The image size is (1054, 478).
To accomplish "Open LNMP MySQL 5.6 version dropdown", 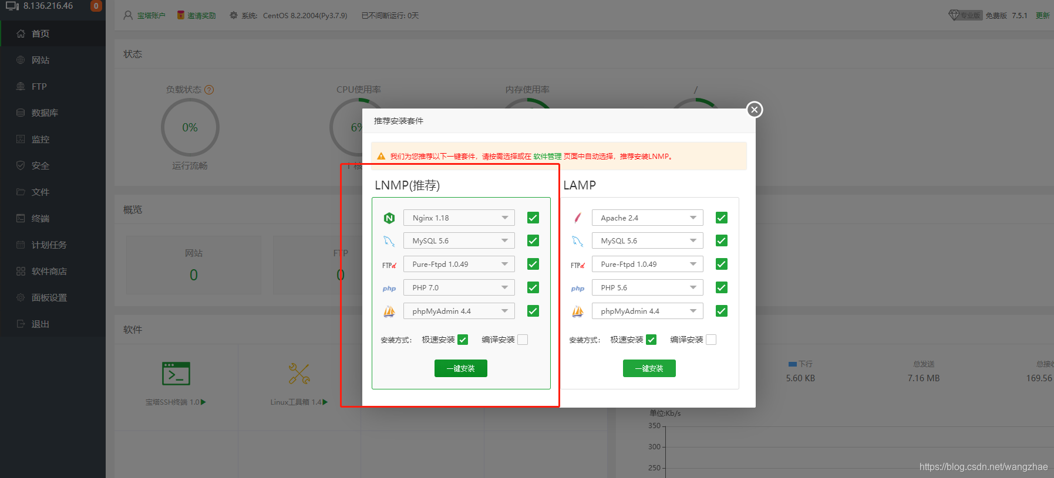I will tap(459, 240).
